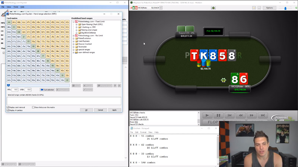
Task: Open the replayer Options button
Action: [x=269, y=8]
